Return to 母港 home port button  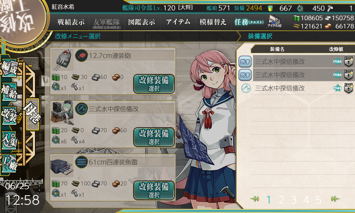click(x=33, y=114)
